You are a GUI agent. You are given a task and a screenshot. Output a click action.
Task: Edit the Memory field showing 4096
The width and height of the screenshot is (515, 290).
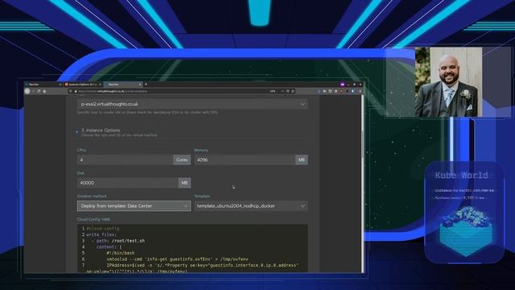click(x=245, y=159)
